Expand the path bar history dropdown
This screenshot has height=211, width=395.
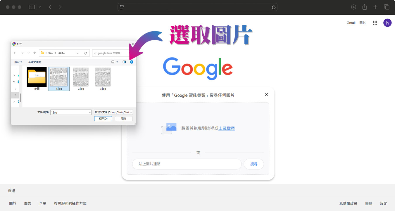(x=78, y=53)
